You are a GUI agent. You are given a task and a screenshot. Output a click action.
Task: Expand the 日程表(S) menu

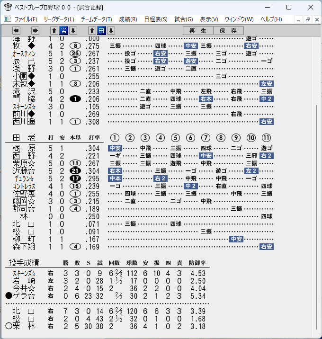point(156,19)
